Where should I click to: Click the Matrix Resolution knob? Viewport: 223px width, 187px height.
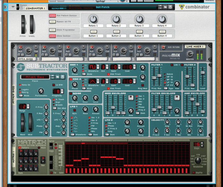[x=198, y=160]
